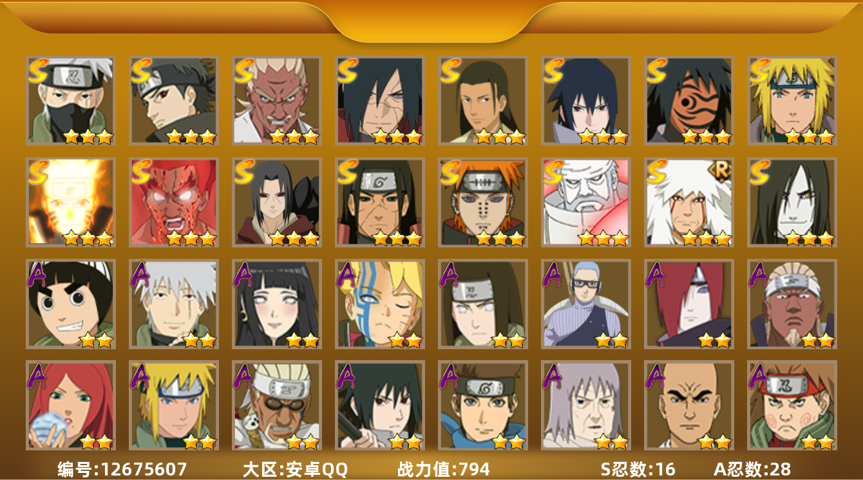The height and width of the screenshot is (480, 863).
Task: Pick the blonde ninja with blue face markings
Action: pyautogui.click(x=380, y=303)
